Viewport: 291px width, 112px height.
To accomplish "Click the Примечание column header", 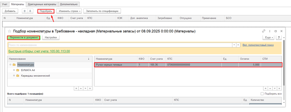I will pos(212,18).
